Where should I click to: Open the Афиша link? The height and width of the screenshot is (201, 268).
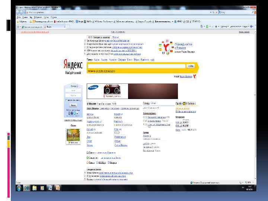coord(146,133)
